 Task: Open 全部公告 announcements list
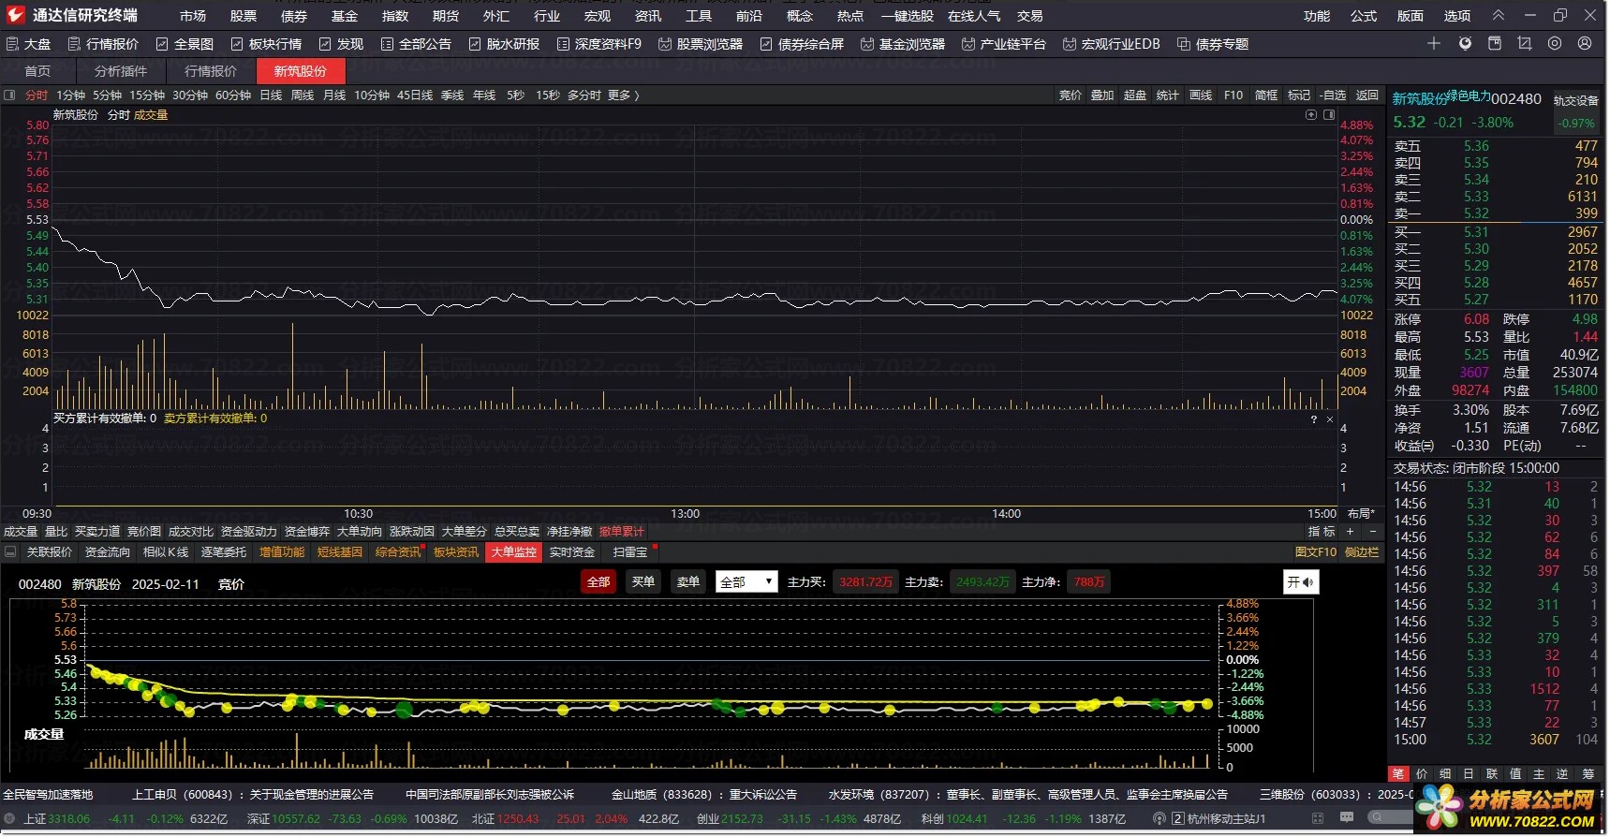pos(416,44)
